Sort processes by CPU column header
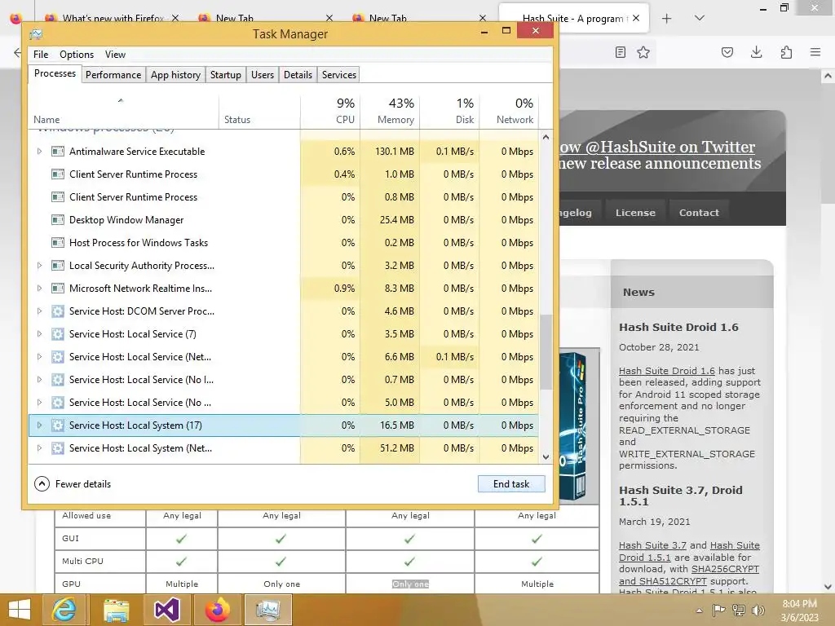 (x=331, y=111)
